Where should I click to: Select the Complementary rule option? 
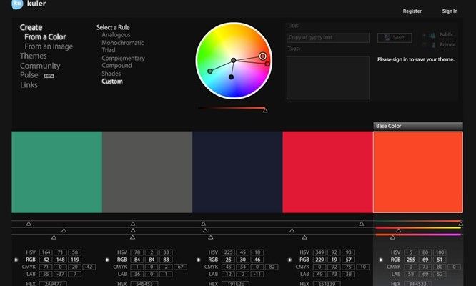123,58
